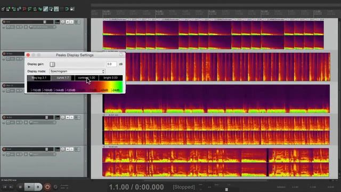Toggle the Ripple Editing toolbar icon
The width and height of the screenshot is (341, 192).
pyautogui.click(x=51, y=9)
